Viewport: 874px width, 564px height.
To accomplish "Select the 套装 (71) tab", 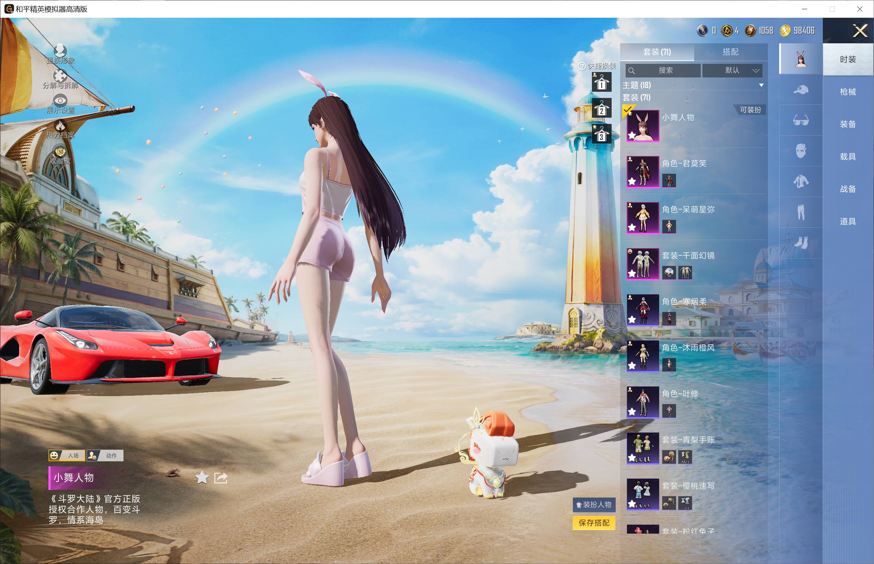I will (x=657, y=52).
